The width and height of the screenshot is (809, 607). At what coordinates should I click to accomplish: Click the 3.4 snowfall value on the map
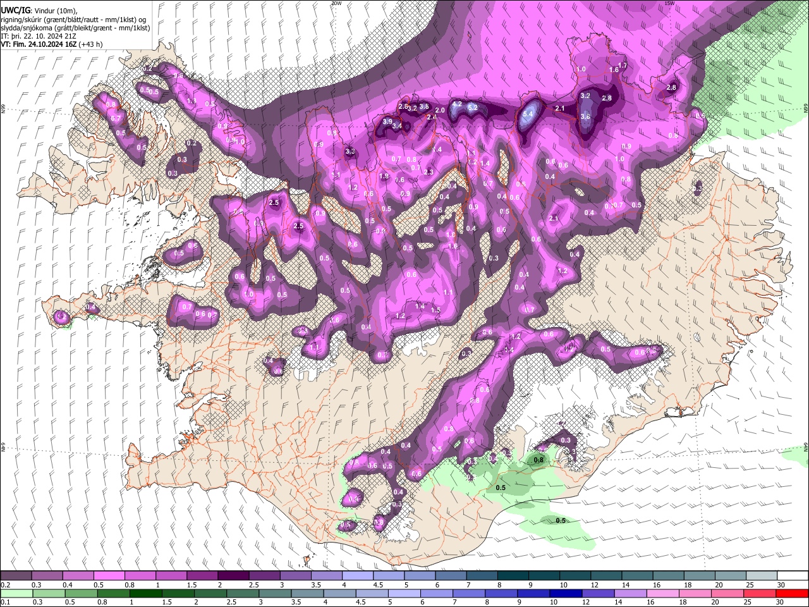tap(397, 126)
